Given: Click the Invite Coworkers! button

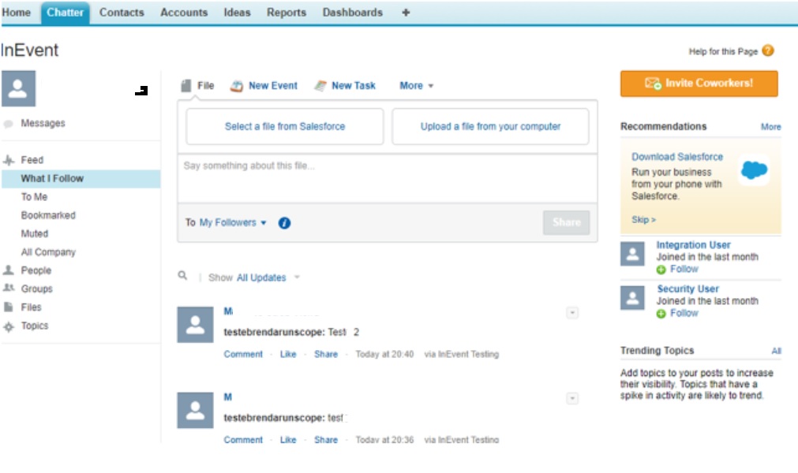Looking at the screenshot, I should (699, 84).
